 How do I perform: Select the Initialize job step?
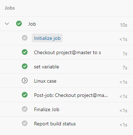(x=47, y=38)
